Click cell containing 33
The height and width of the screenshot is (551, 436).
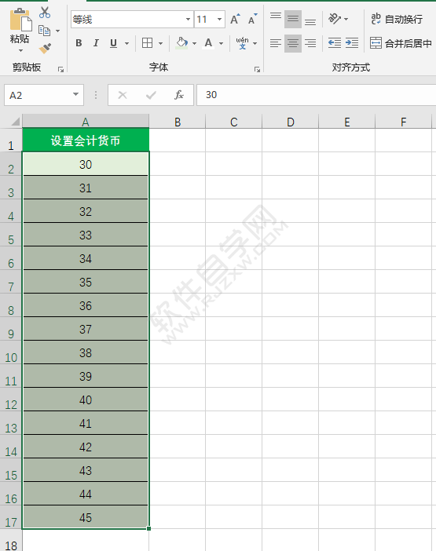(86, 235)
